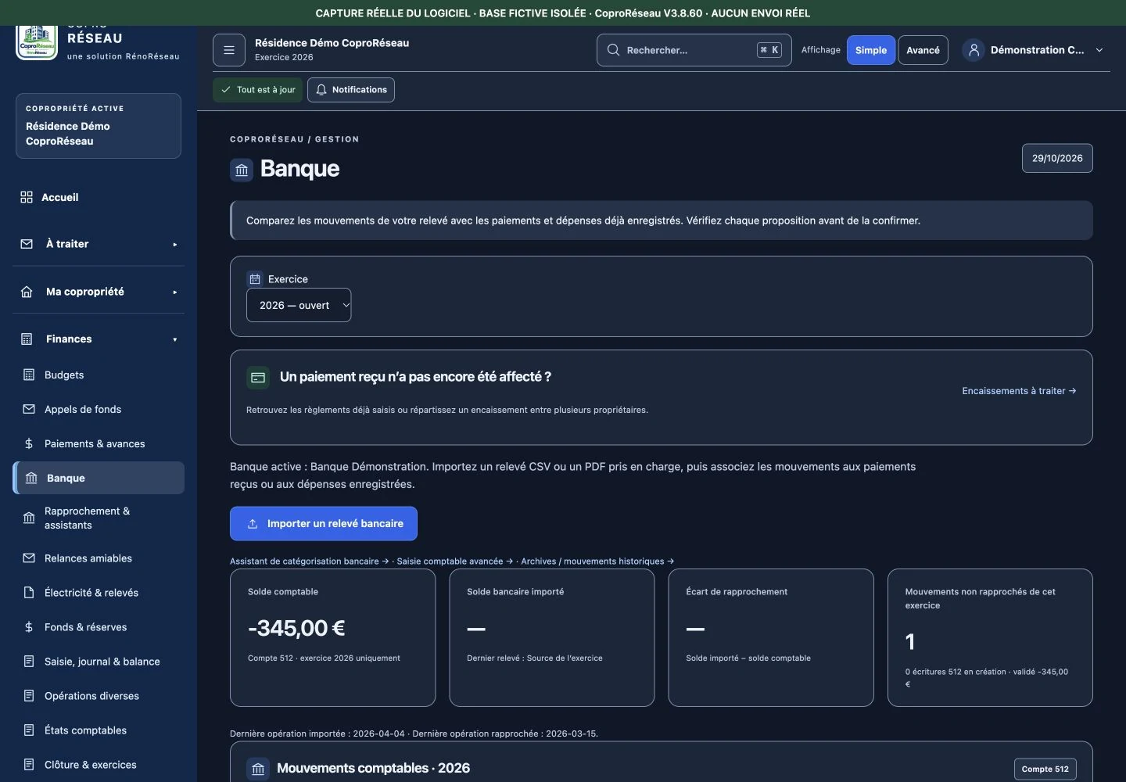Click the bank icon beside Mouvements comptables
The height and width of the screenshot is (782, 1126).
coord(258,769)
